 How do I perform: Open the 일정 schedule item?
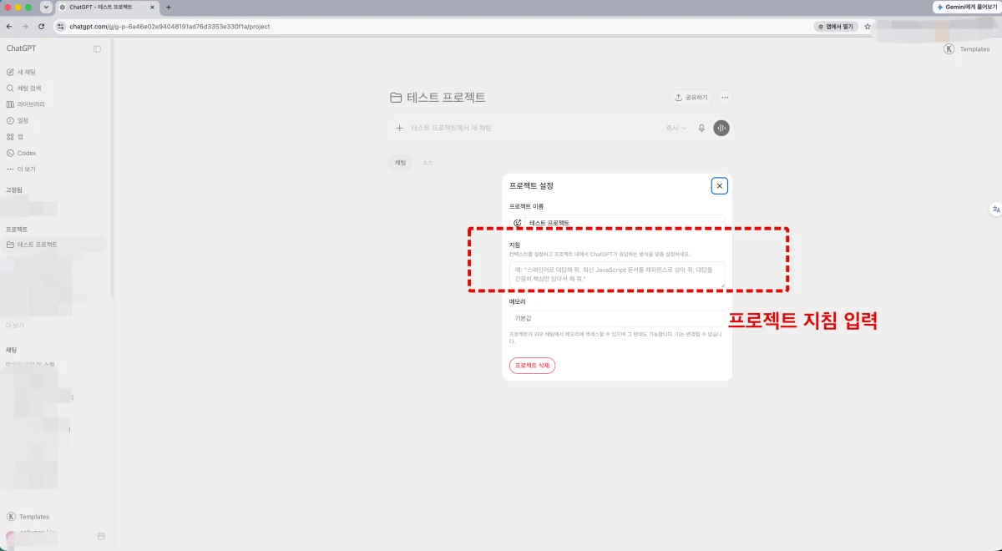[18, 120]
